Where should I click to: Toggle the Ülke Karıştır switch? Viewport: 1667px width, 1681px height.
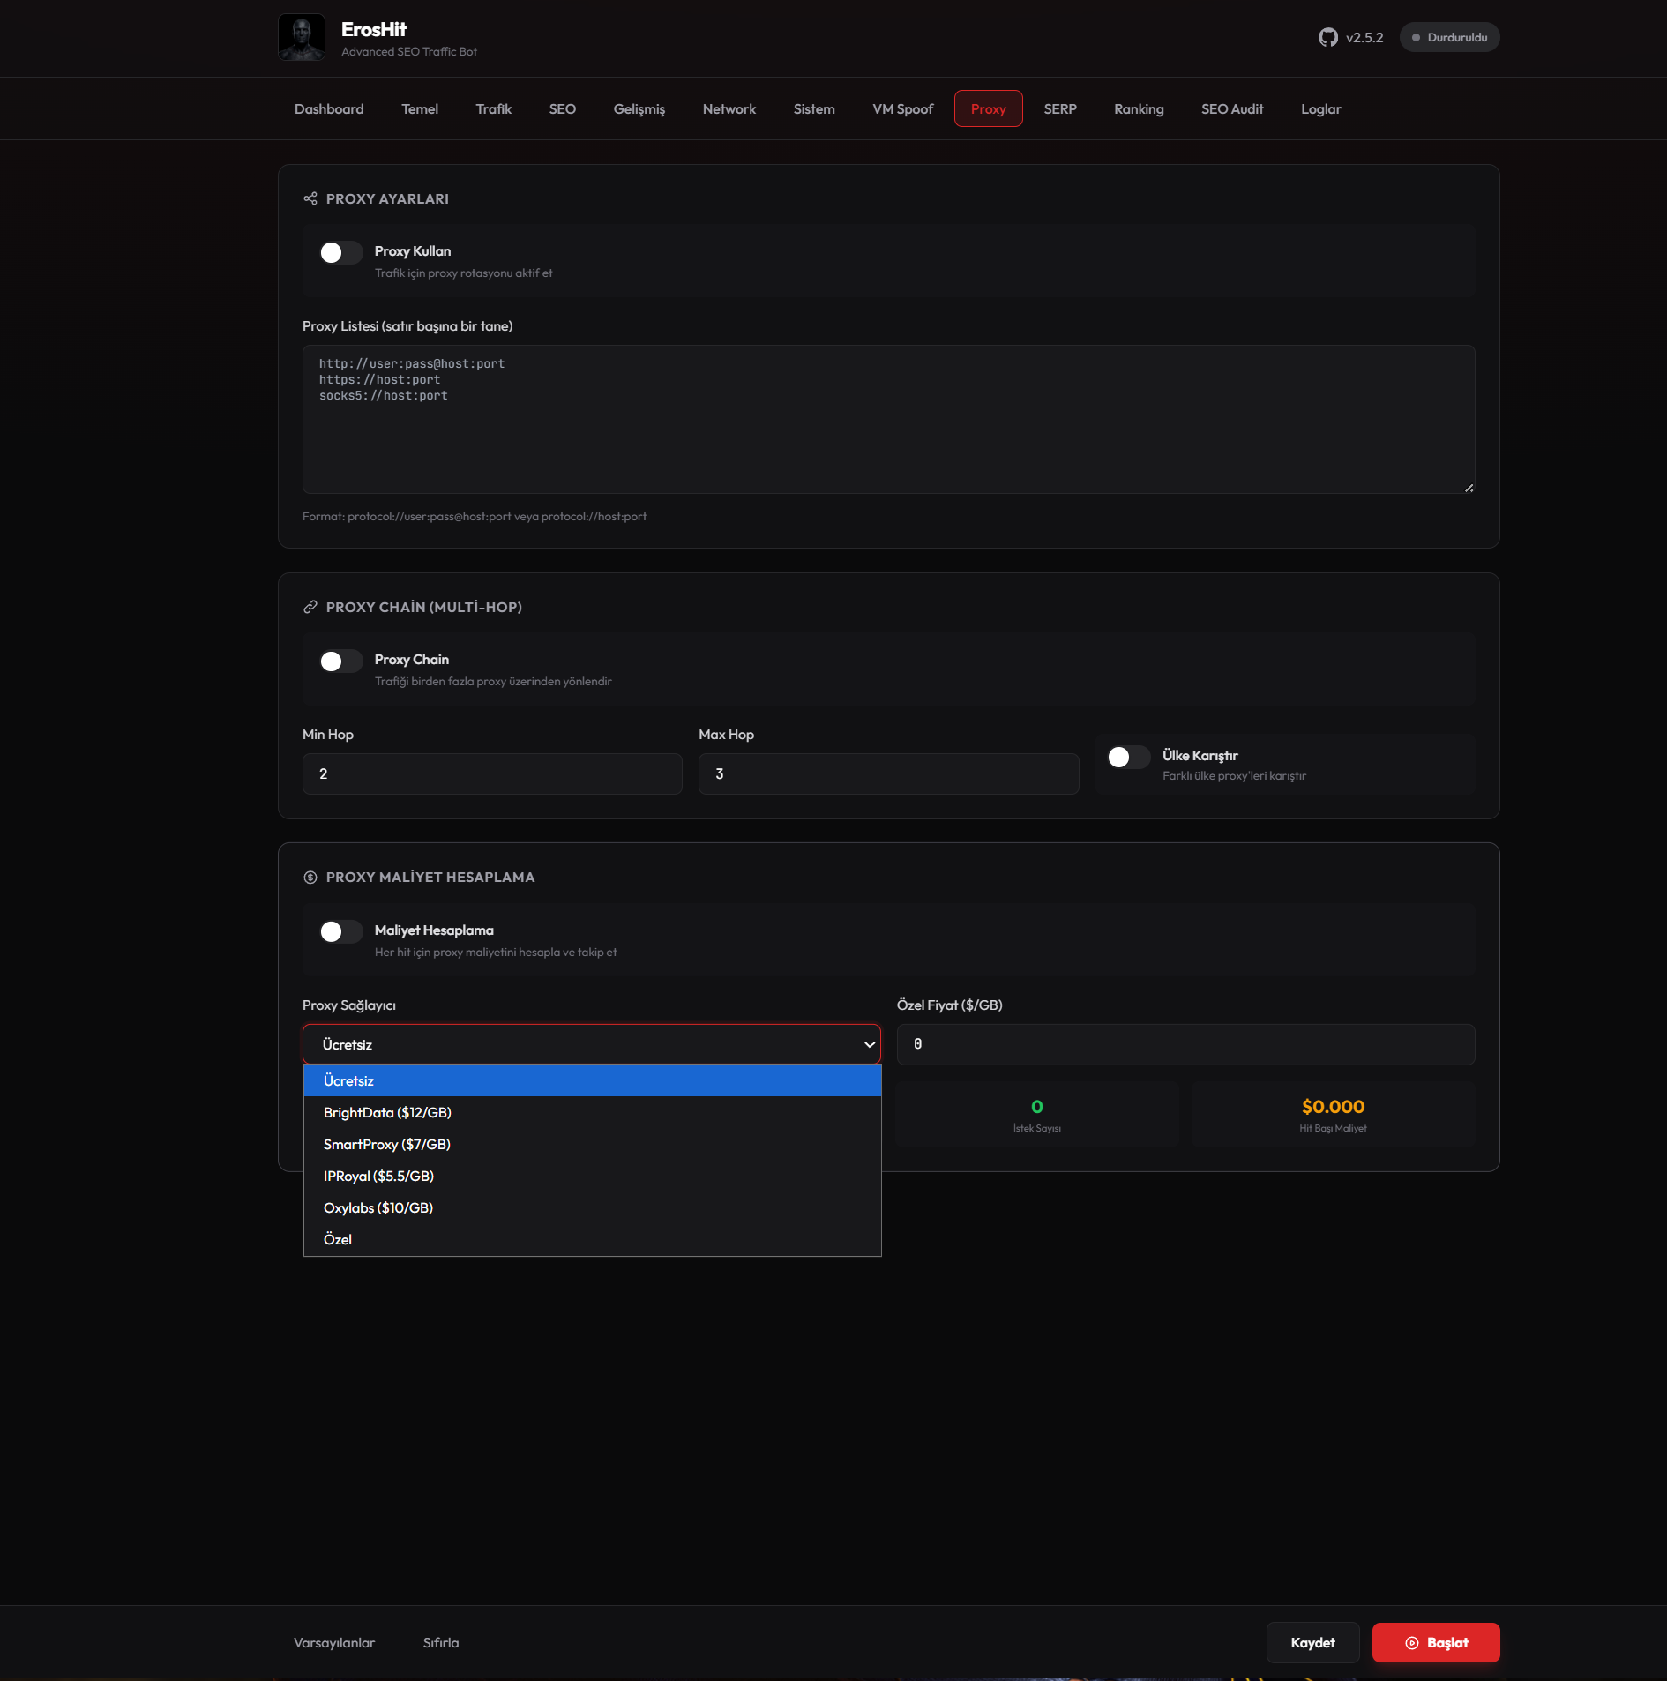pyautogui.click(x=1128, y=758)
